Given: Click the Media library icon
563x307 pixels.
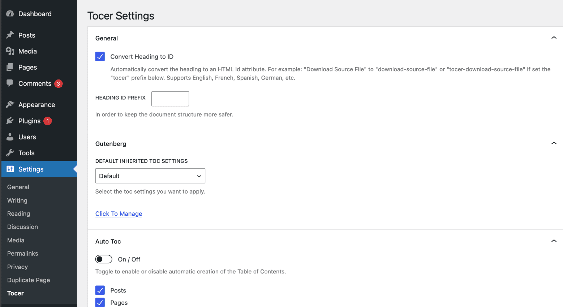Looking at the screenshot, I should click(x=10, y=51).
